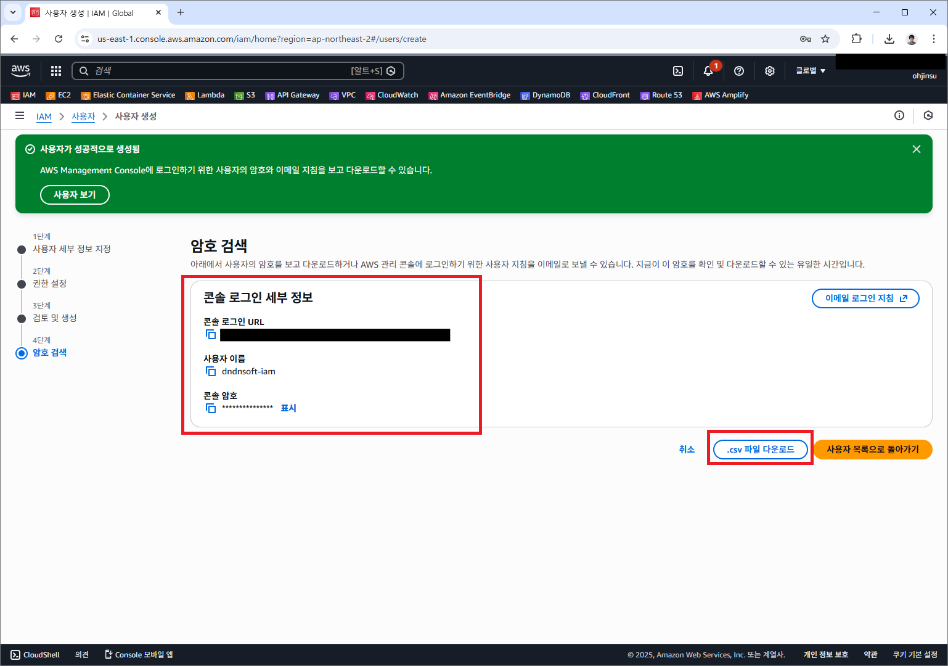
Task: Copy the console sign-in URL
Action: tap(211, 334)
